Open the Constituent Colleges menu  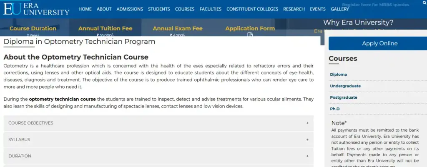[x=252, y=9]
